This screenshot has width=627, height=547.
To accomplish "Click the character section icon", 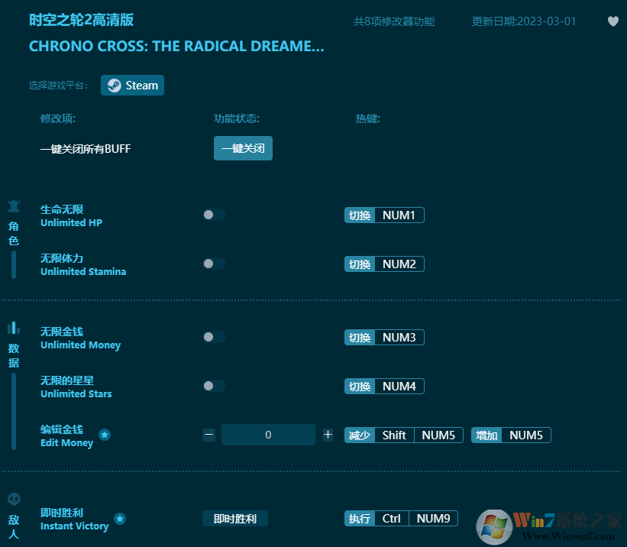I will pyautogui.click(x=14, y=206).
